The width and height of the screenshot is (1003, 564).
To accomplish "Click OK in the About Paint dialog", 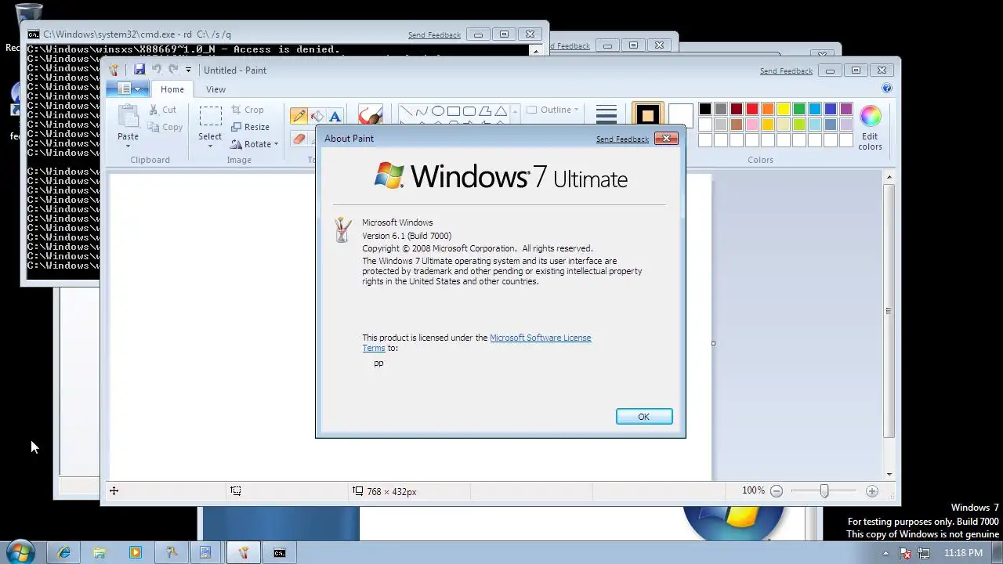I will tap(644, 417).
